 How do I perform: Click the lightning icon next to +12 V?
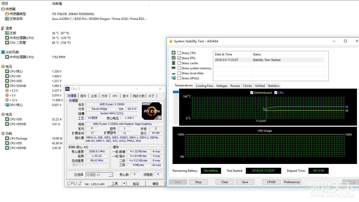pyautogui.click(x=7, y=100)
